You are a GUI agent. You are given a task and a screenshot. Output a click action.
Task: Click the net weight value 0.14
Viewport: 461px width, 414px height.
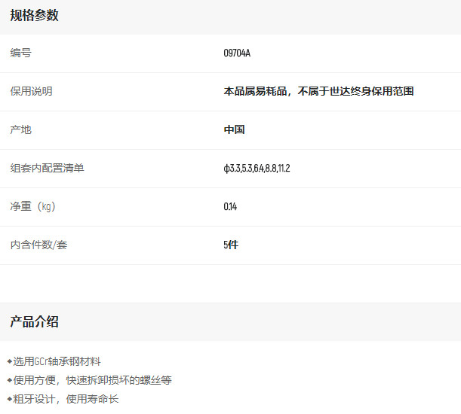click(230, 206)
